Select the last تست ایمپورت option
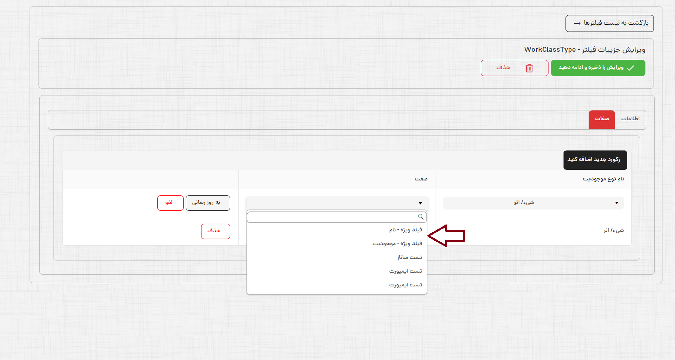This screenshot has width=675, height=360. coord(405,285)
